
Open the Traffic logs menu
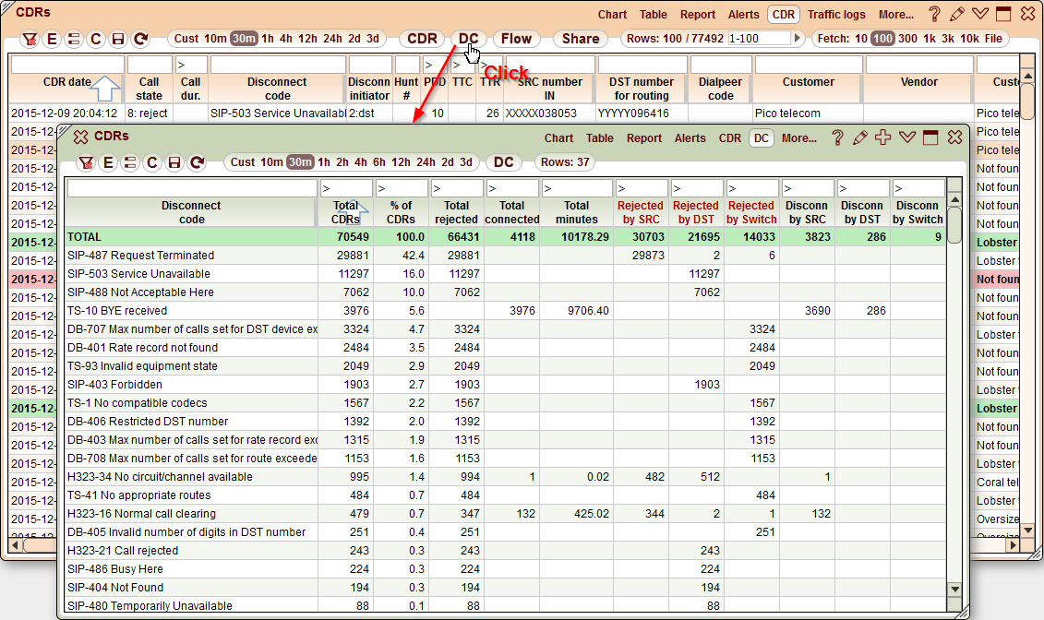point(835,14)
